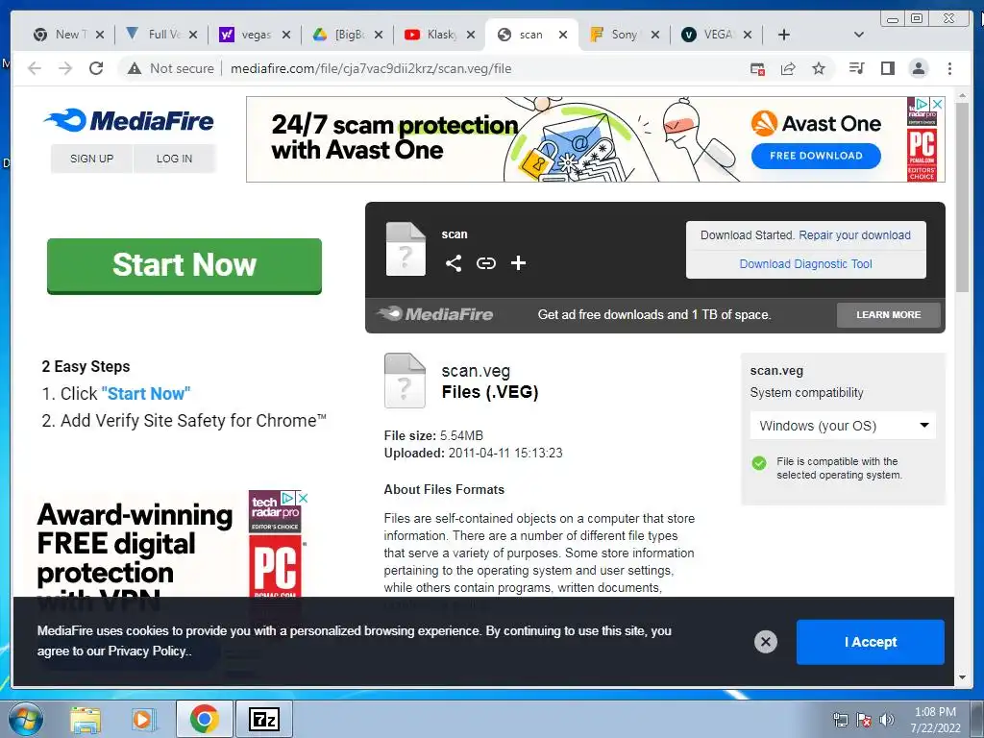Click the blue "Start Now" step link
This screenshot has height=738, width=984.
coord(146,393)
